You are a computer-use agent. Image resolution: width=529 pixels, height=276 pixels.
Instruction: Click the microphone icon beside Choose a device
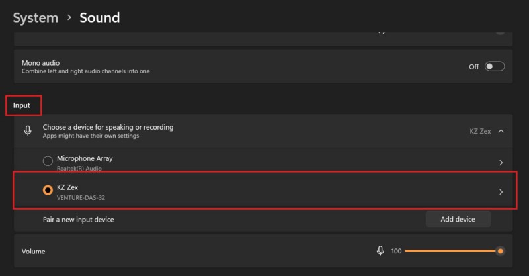pyautogui.click(x=28, y=130)
